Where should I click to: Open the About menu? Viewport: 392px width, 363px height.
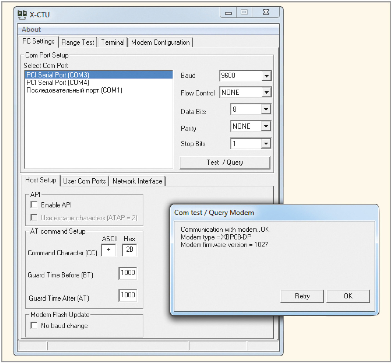click(x=31, y=29)
